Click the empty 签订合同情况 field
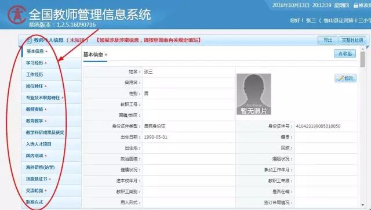Screen dimensions: 371x210 [x=326, y=202]
